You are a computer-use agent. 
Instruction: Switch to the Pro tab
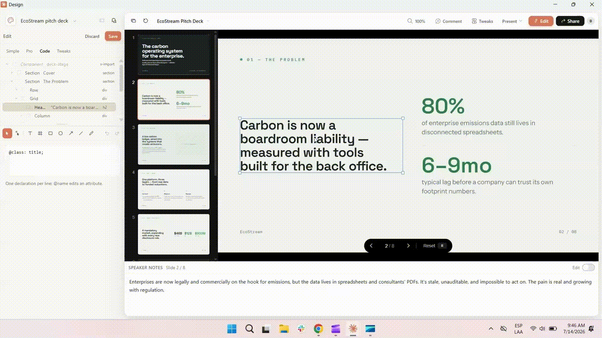tap(29, 51)
